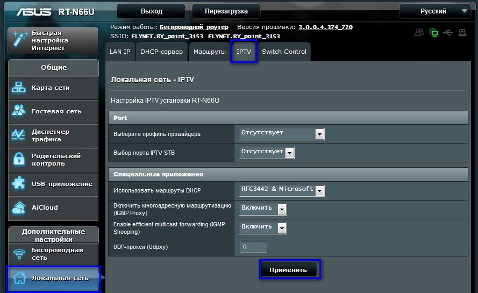
Task: Open Диспетчер трафика traffic manager icon
Action: (x=18, y=135)
